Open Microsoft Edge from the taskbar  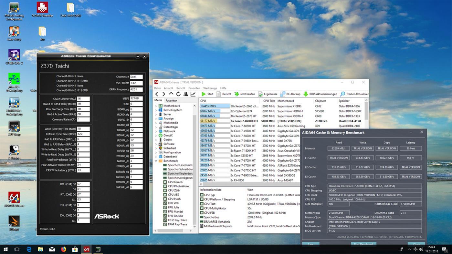29,249
